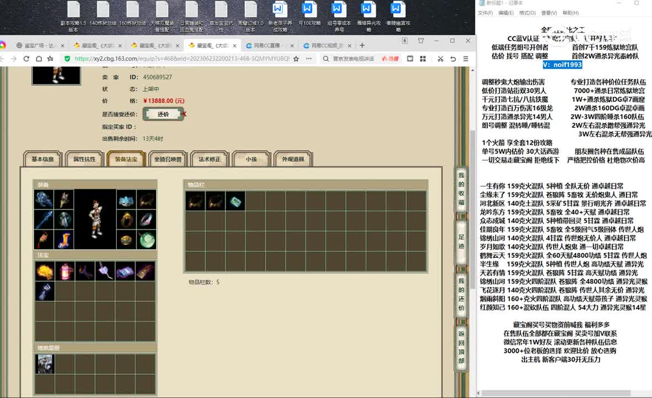Open 足迹 side panel button

tap(461, 242)
